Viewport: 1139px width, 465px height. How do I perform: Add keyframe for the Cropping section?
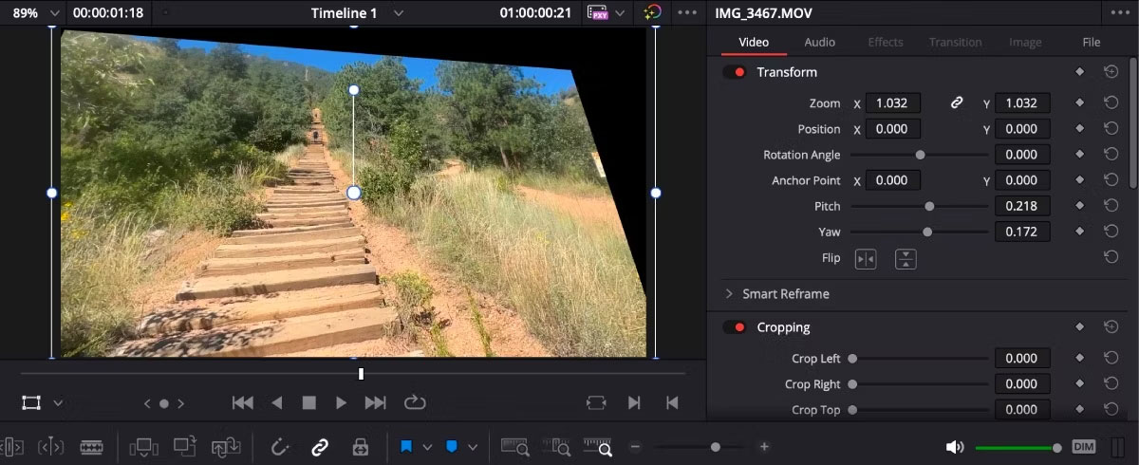pos(1079,327)
